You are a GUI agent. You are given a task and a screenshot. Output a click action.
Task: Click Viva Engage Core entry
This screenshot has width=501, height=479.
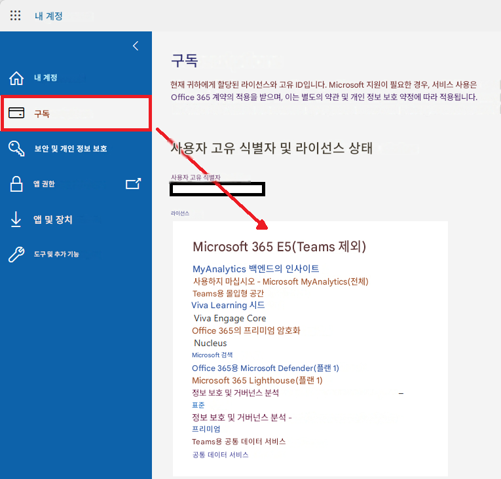tap(230, 319)
